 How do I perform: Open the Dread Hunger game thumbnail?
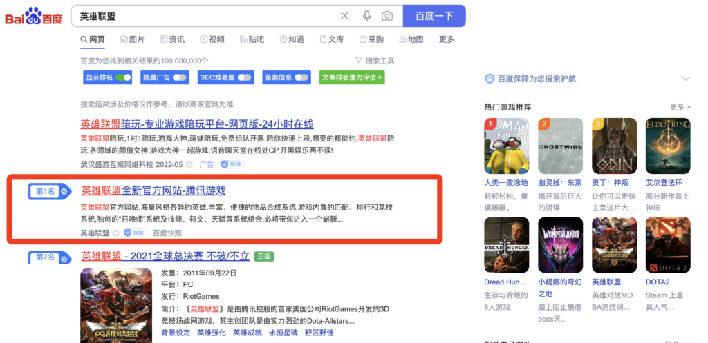click(506, 245)
